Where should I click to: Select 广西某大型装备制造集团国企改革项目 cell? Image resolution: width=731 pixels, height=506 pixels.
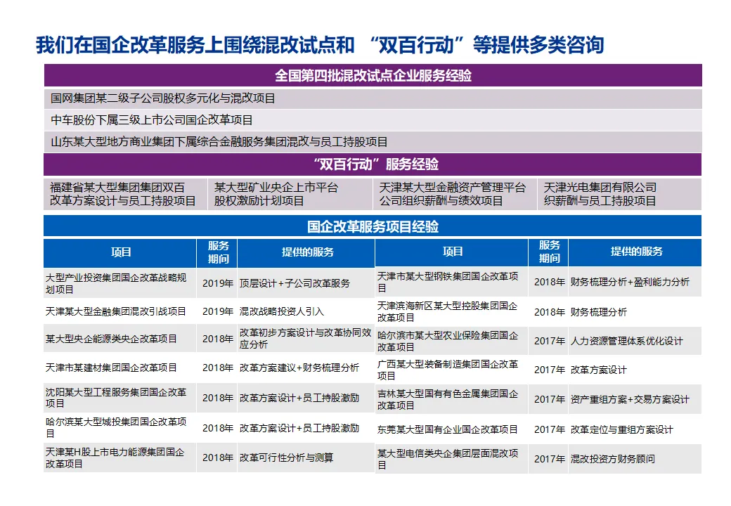452,370
